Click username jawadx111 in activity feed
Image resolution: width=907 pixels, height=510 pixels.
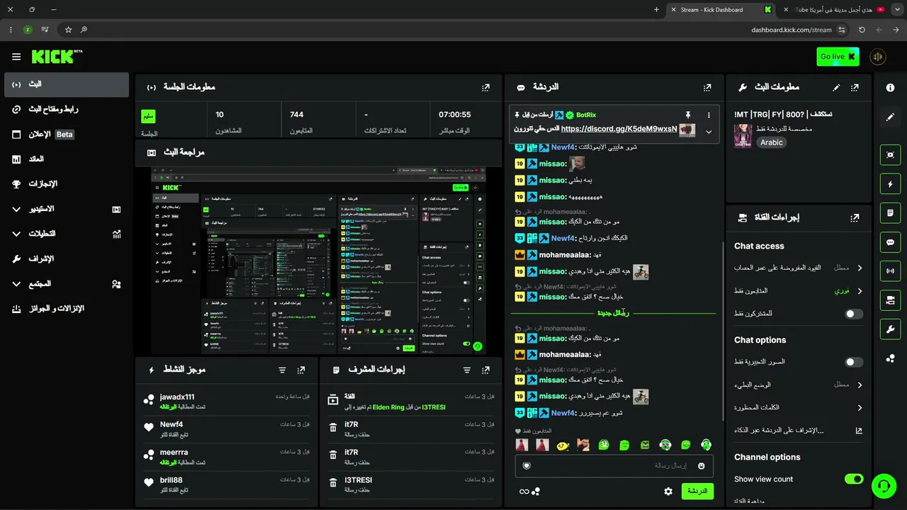(177, 397)
